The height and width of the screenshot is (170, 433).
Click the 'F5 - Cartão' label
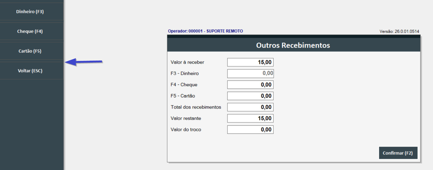[x=183, y=96]
